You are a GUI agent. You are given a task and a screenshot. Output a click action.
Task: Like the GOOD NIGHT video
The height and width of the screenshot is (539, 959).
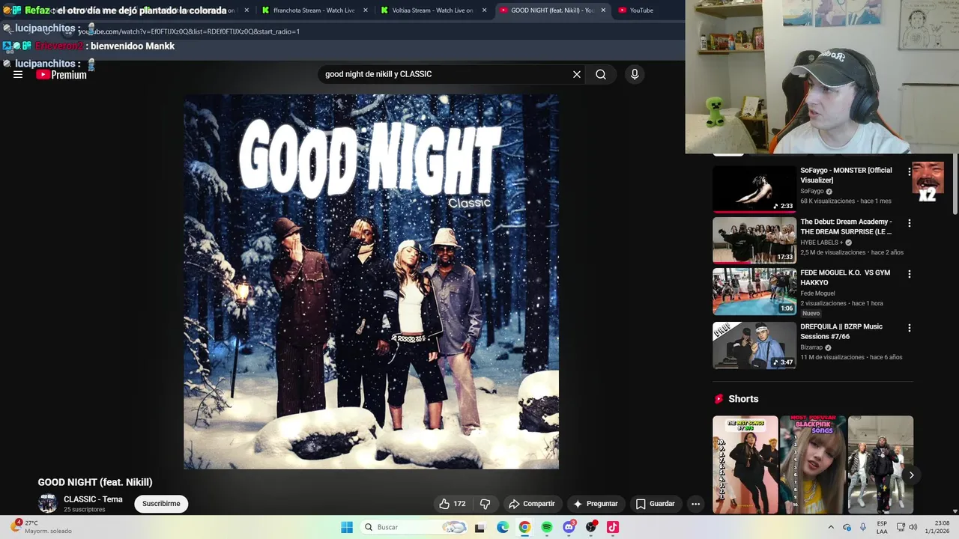coord(453,504)
